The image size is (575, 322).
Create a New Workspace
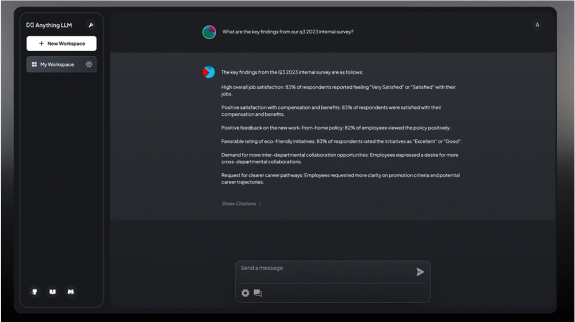[62, 44]
